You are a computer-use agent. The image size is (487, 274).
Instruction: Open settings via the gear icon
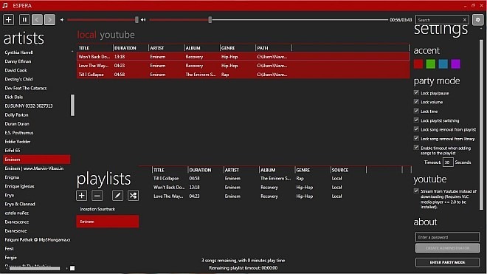pos(477,20)
